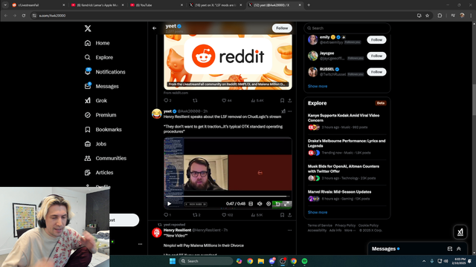
Task: Switch to Kendrick Lamar's Apple Music tab
Action: [x=97, y=5]
